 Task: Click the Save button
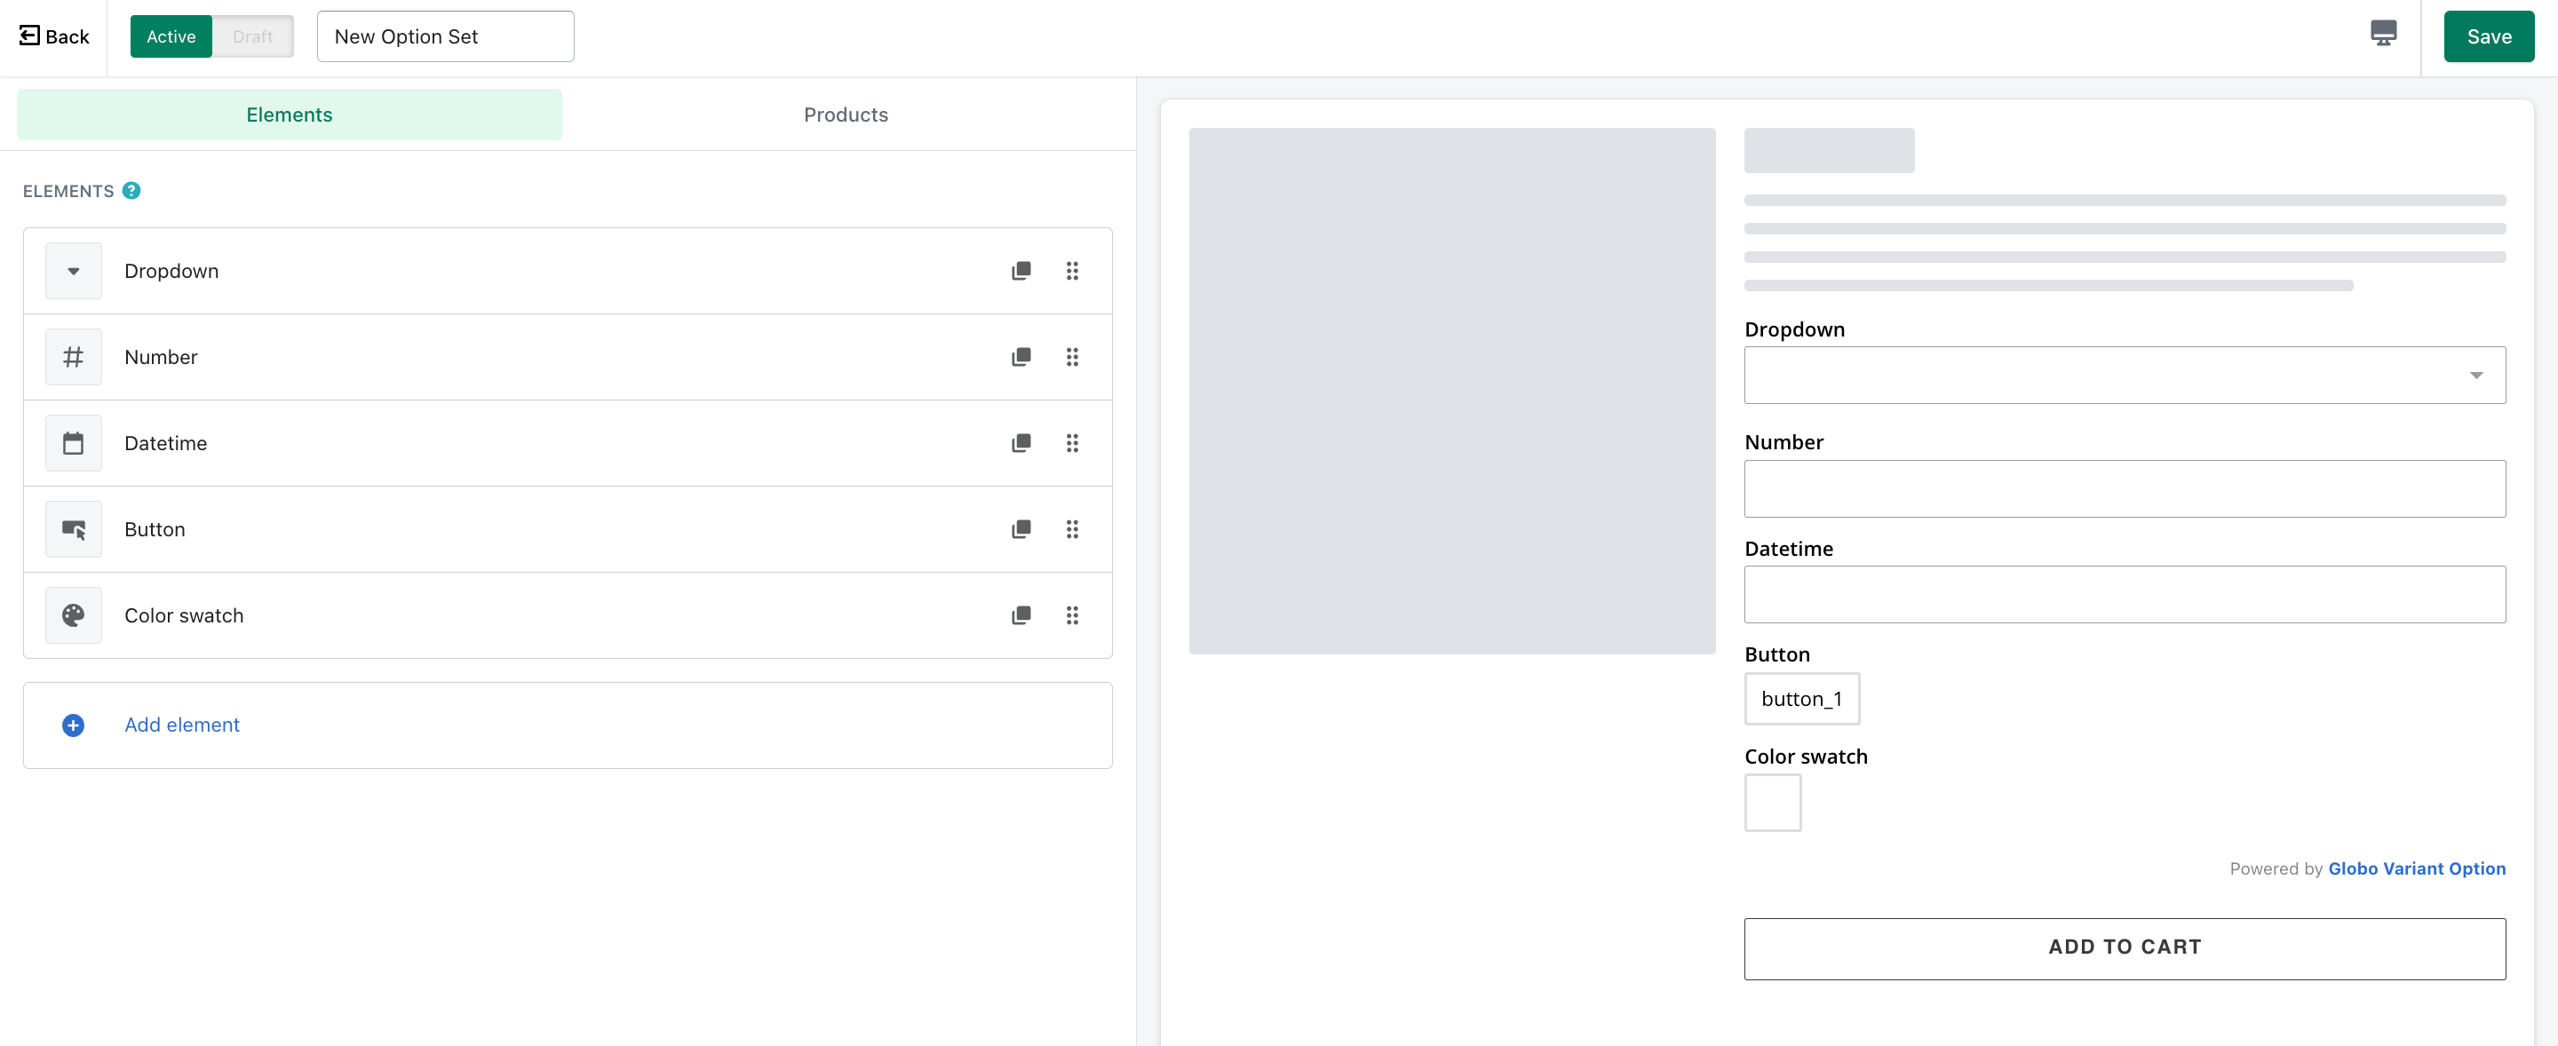[2489, 36]
